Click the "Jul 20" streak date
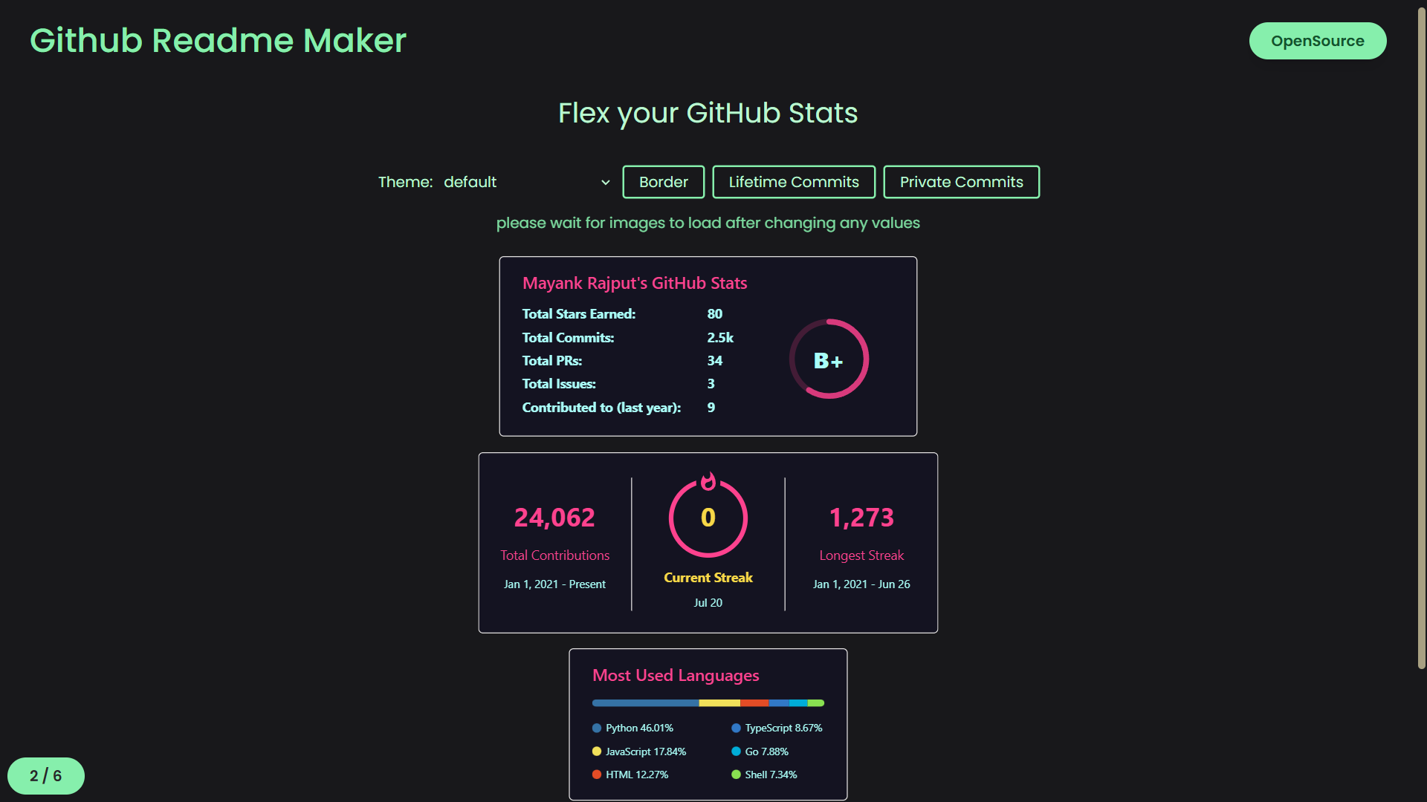Screen dimensions: 1427x802 click(708, 603)
